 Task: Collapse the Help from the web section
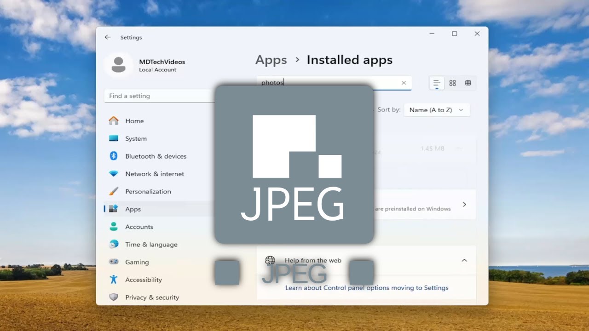click(x=464, y=260)
